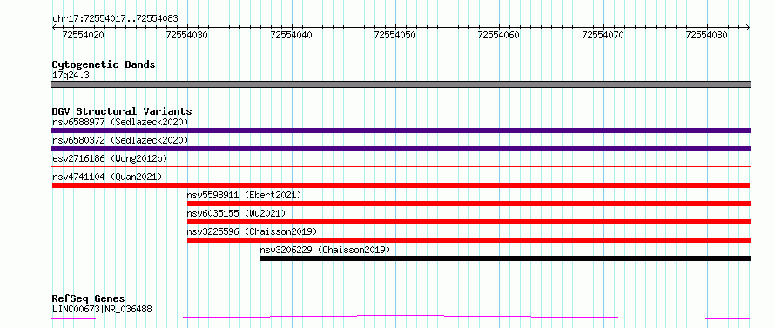775x328 pixels.
Task: Click the red bar under nsv4741104
Action: tap(401, 185)
